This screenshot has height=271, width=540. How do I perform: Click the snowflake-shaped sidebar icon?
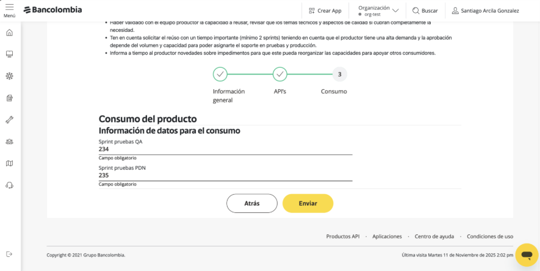(x=9, y=76)
